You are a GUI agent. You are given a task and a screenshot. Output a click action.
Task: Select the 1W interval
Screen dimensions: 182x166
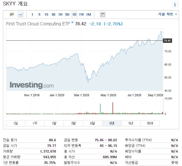point(81,15)
